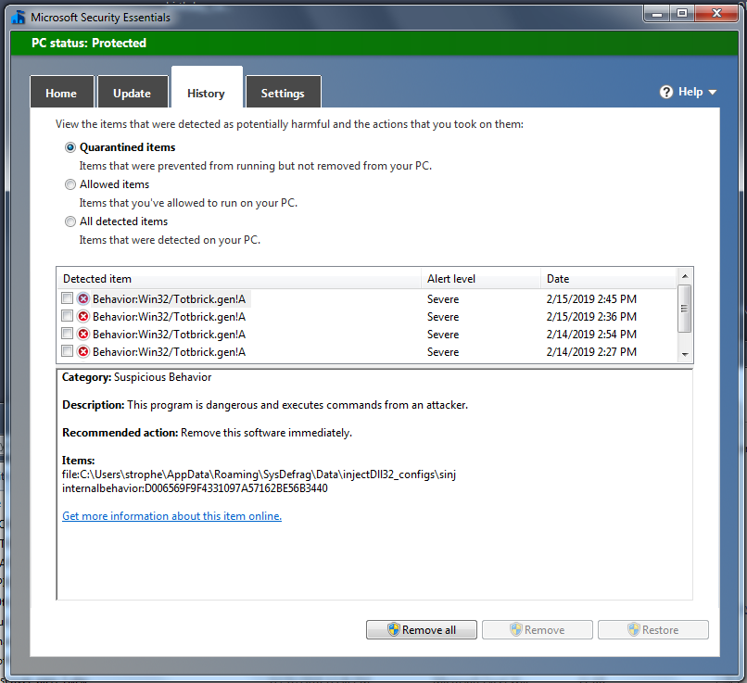Image resolution: width=747 pixels, height=683 pixels.
Task: Select the Totbrick.gen!A row dated 2/15/2019 2:36 PM
Action: 367,317
